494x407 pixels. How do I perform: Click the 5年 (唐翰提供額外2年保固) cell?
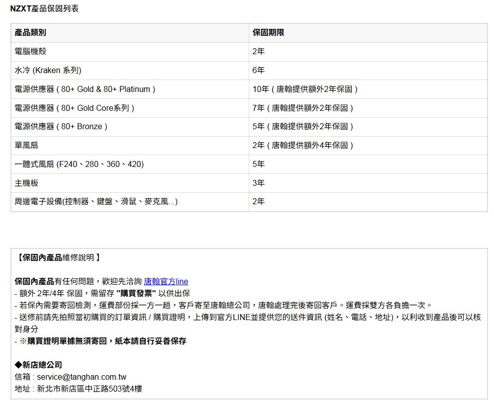coord(368,127)
